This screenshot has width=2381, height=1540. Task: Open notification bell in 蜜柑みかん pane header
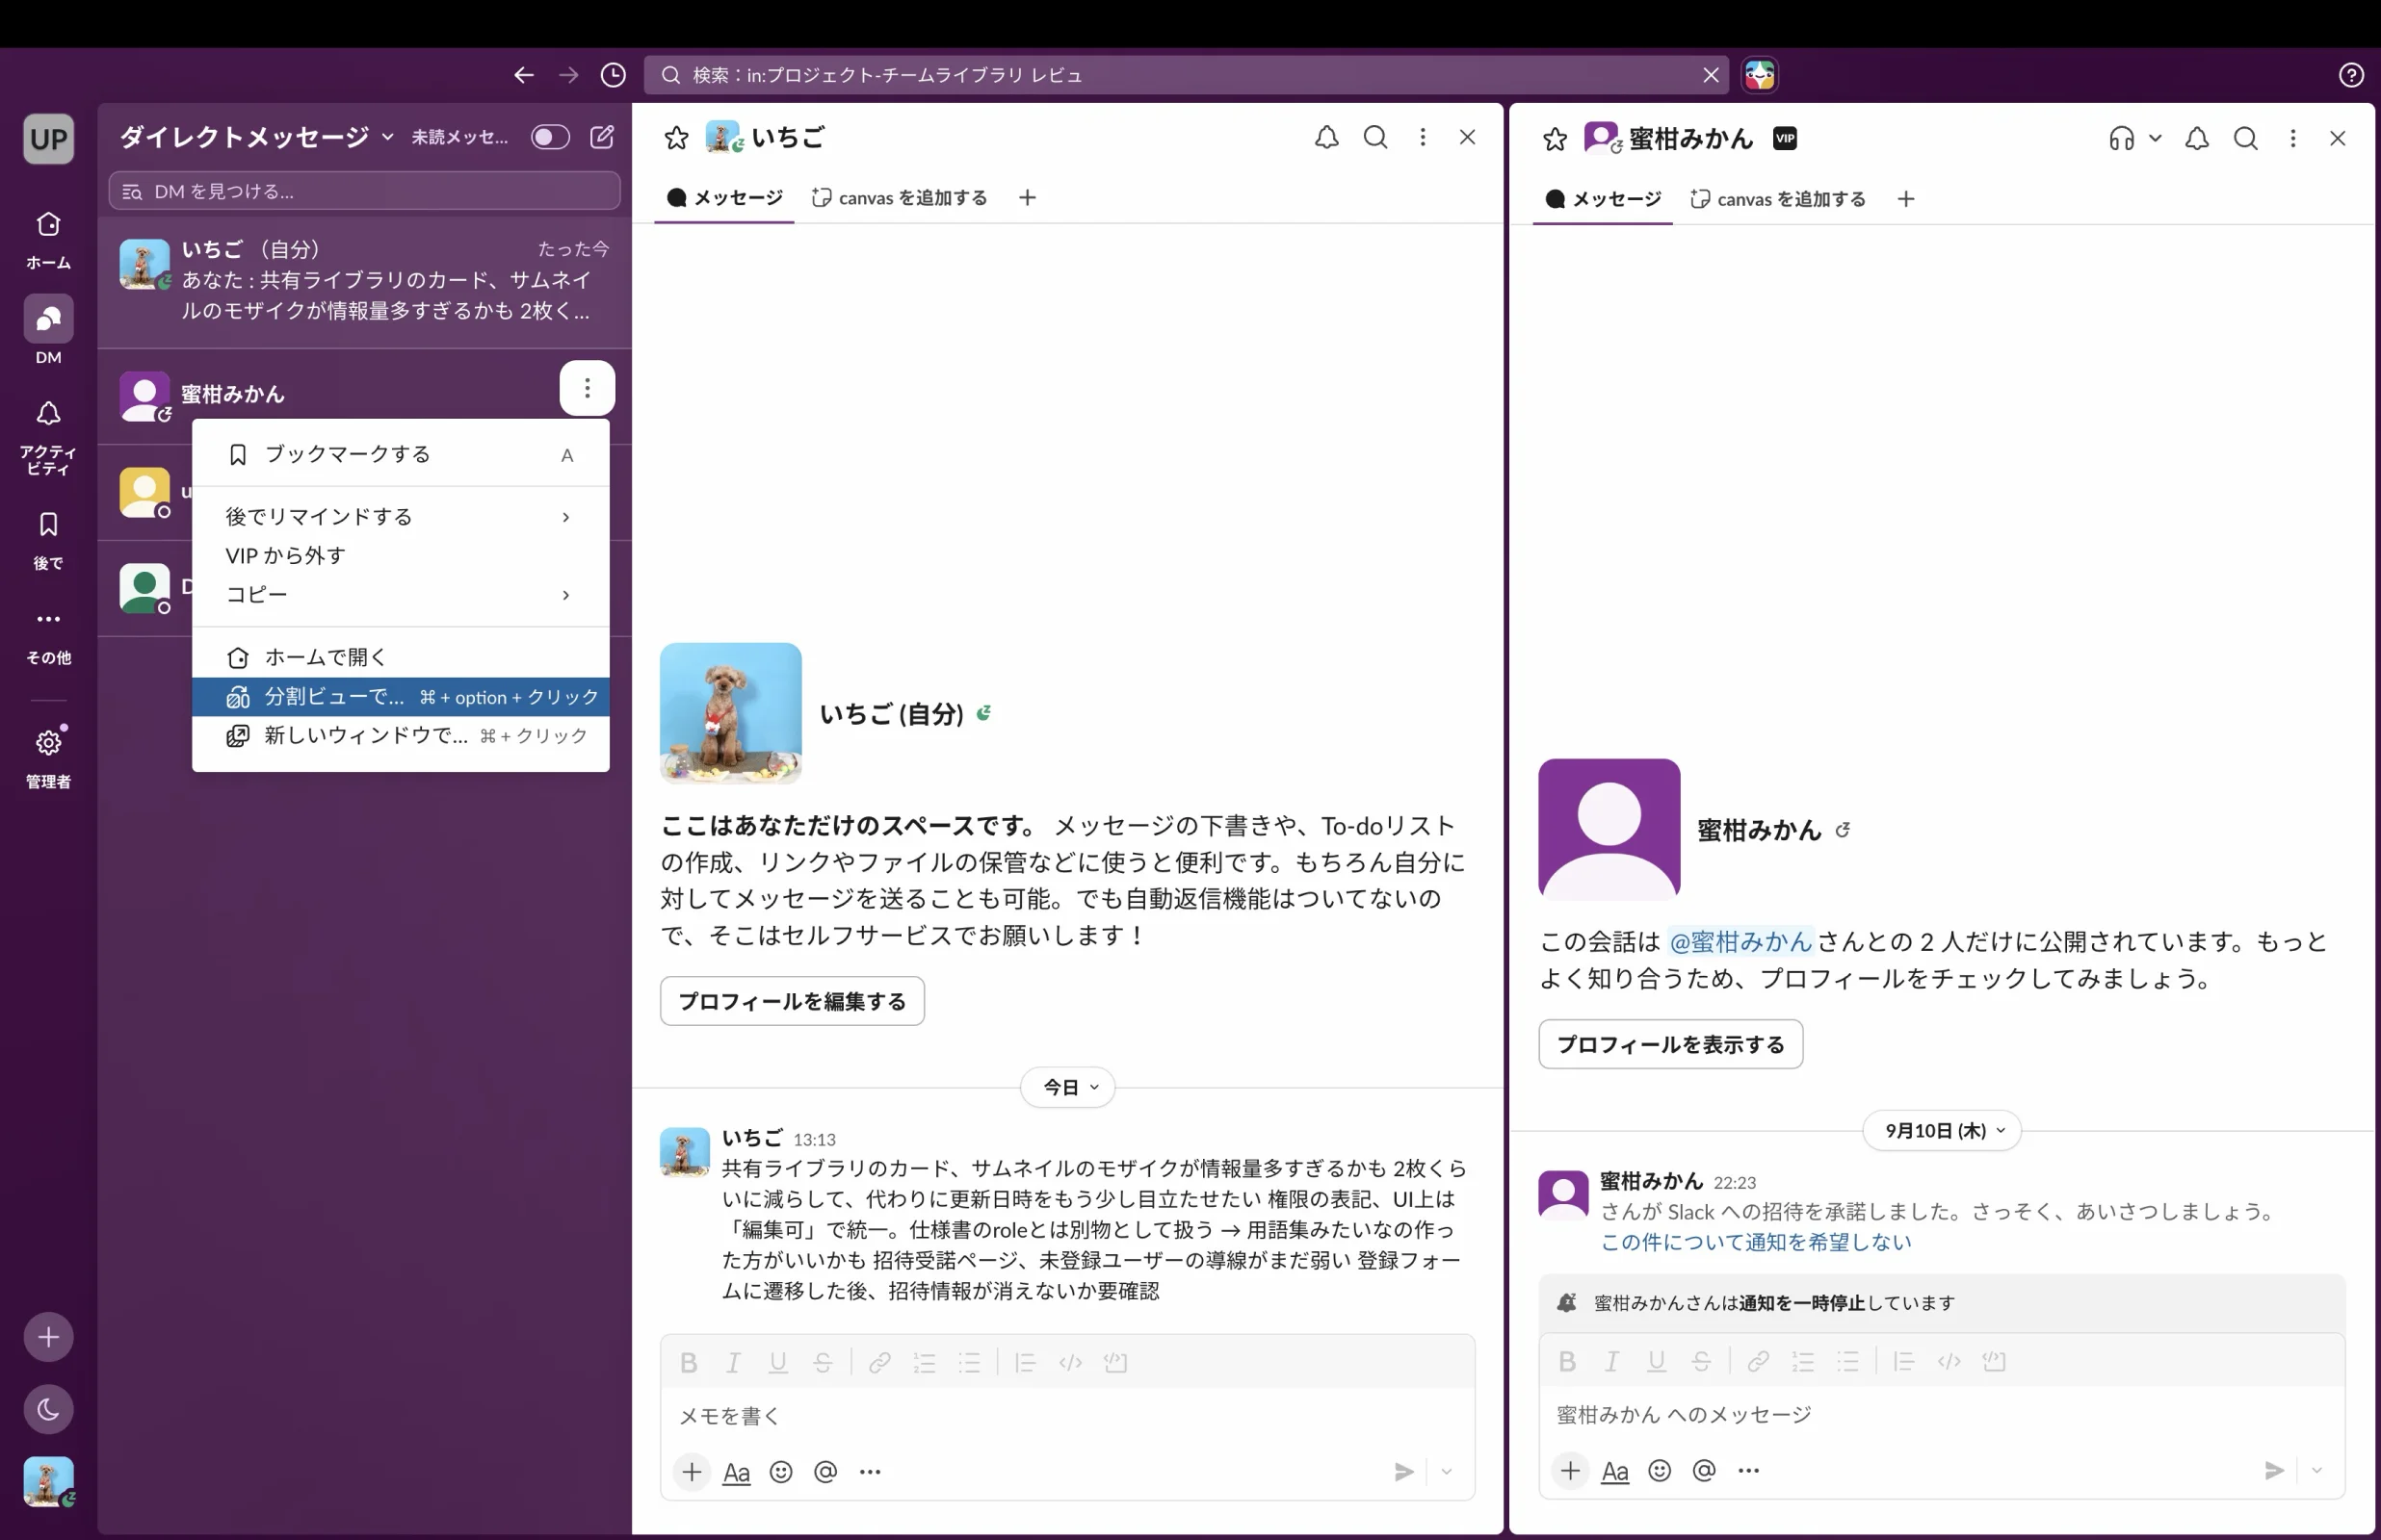point(2197,139)
